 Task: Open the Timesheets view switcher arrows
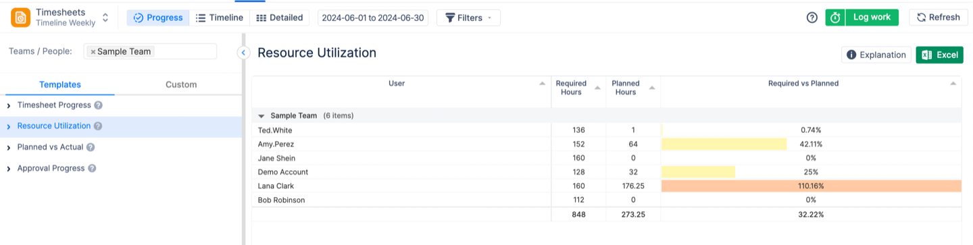coord(105,18)
